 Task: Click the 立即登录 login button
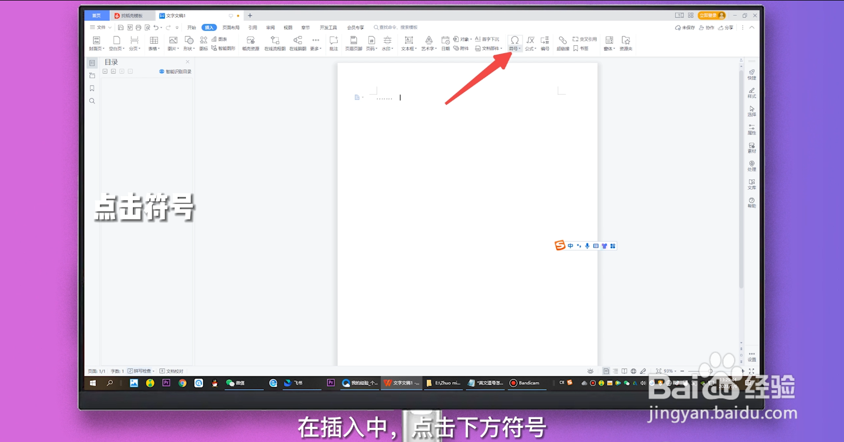[x=712, y=16]
